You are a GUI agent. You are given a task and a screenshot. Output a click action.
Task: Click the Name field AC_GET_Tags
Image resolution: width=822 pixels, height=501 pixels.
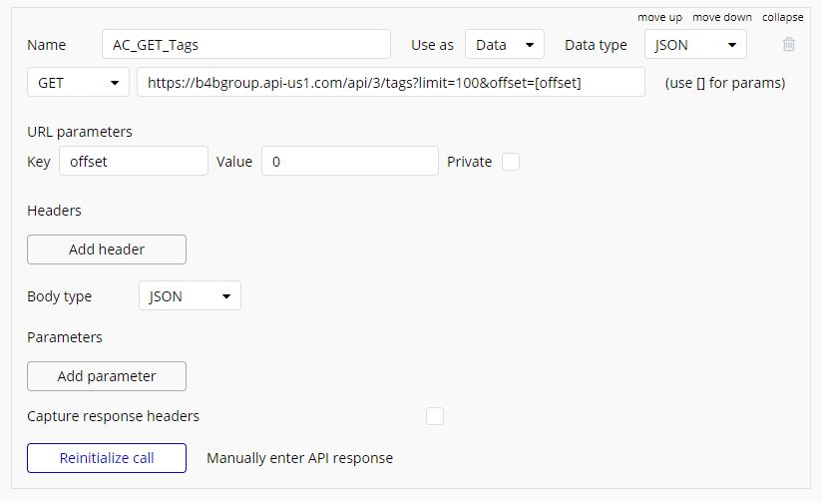coord(245,45)
